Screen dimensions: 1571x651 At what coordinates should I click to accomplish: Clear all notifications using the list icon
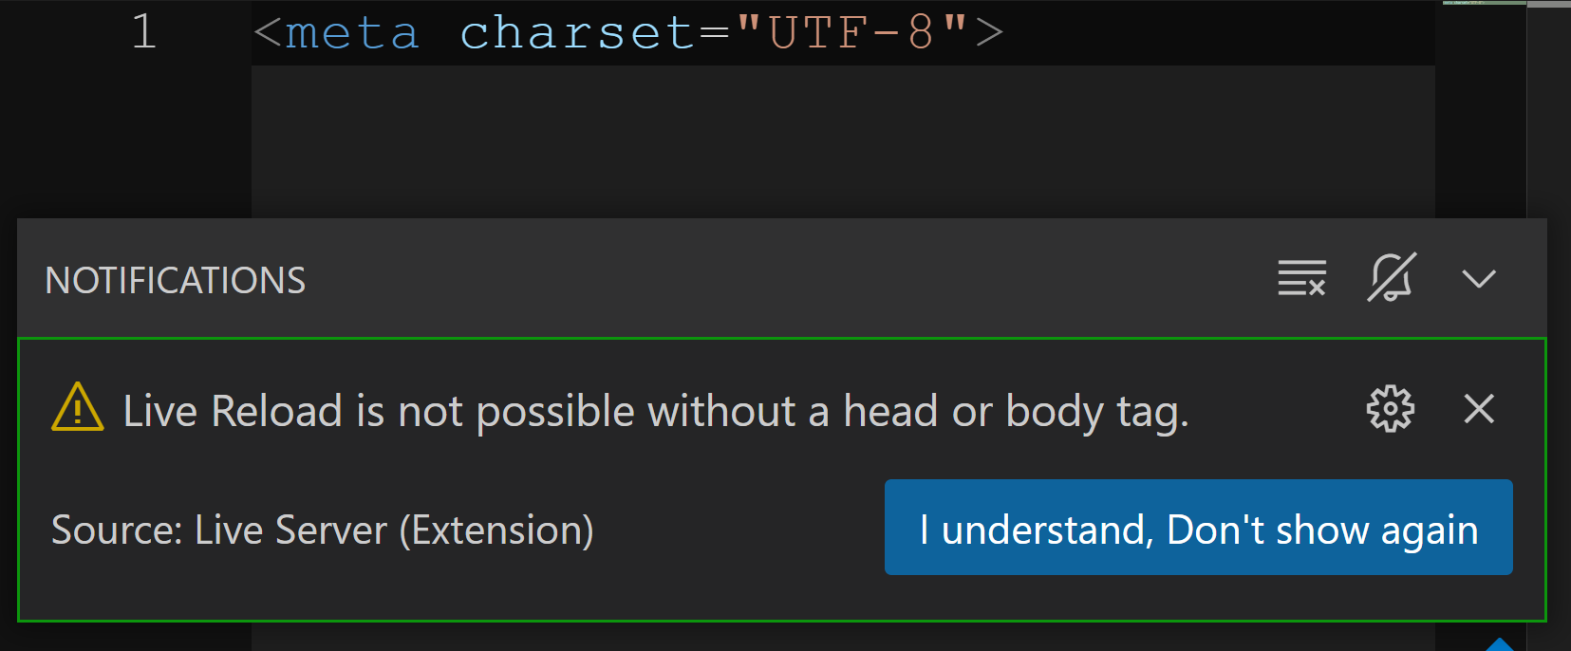1301,278
